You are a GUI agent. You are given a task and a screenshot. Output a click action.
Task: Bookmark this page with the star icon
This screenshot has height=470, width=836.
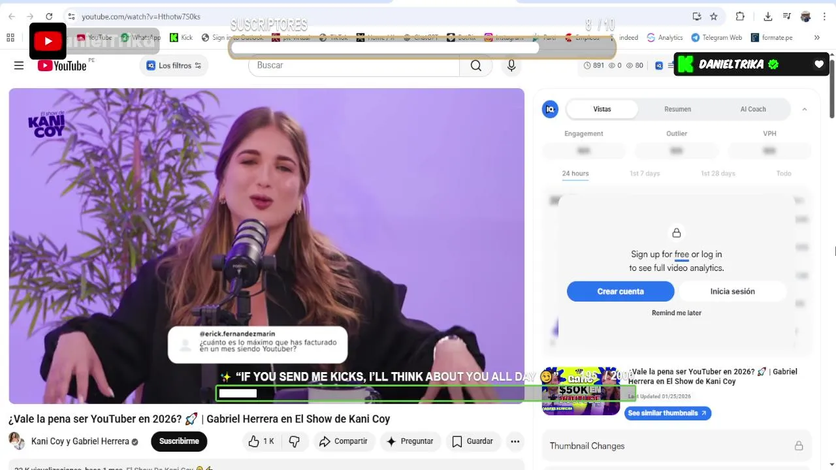click(714, 16)
